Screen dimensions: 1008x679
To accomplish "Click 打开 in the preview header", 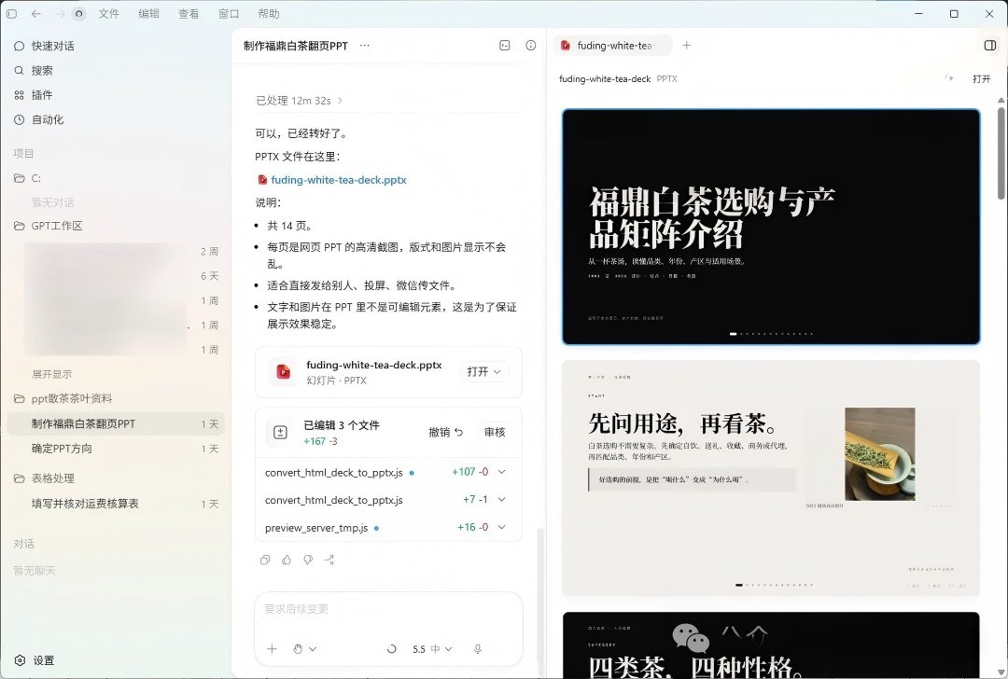I will 982,78.
